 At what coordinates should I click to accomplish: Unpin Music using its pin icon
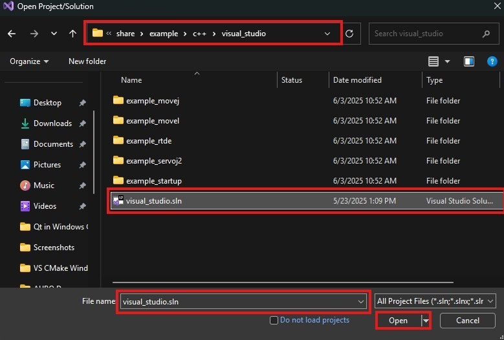pos(83,186)
